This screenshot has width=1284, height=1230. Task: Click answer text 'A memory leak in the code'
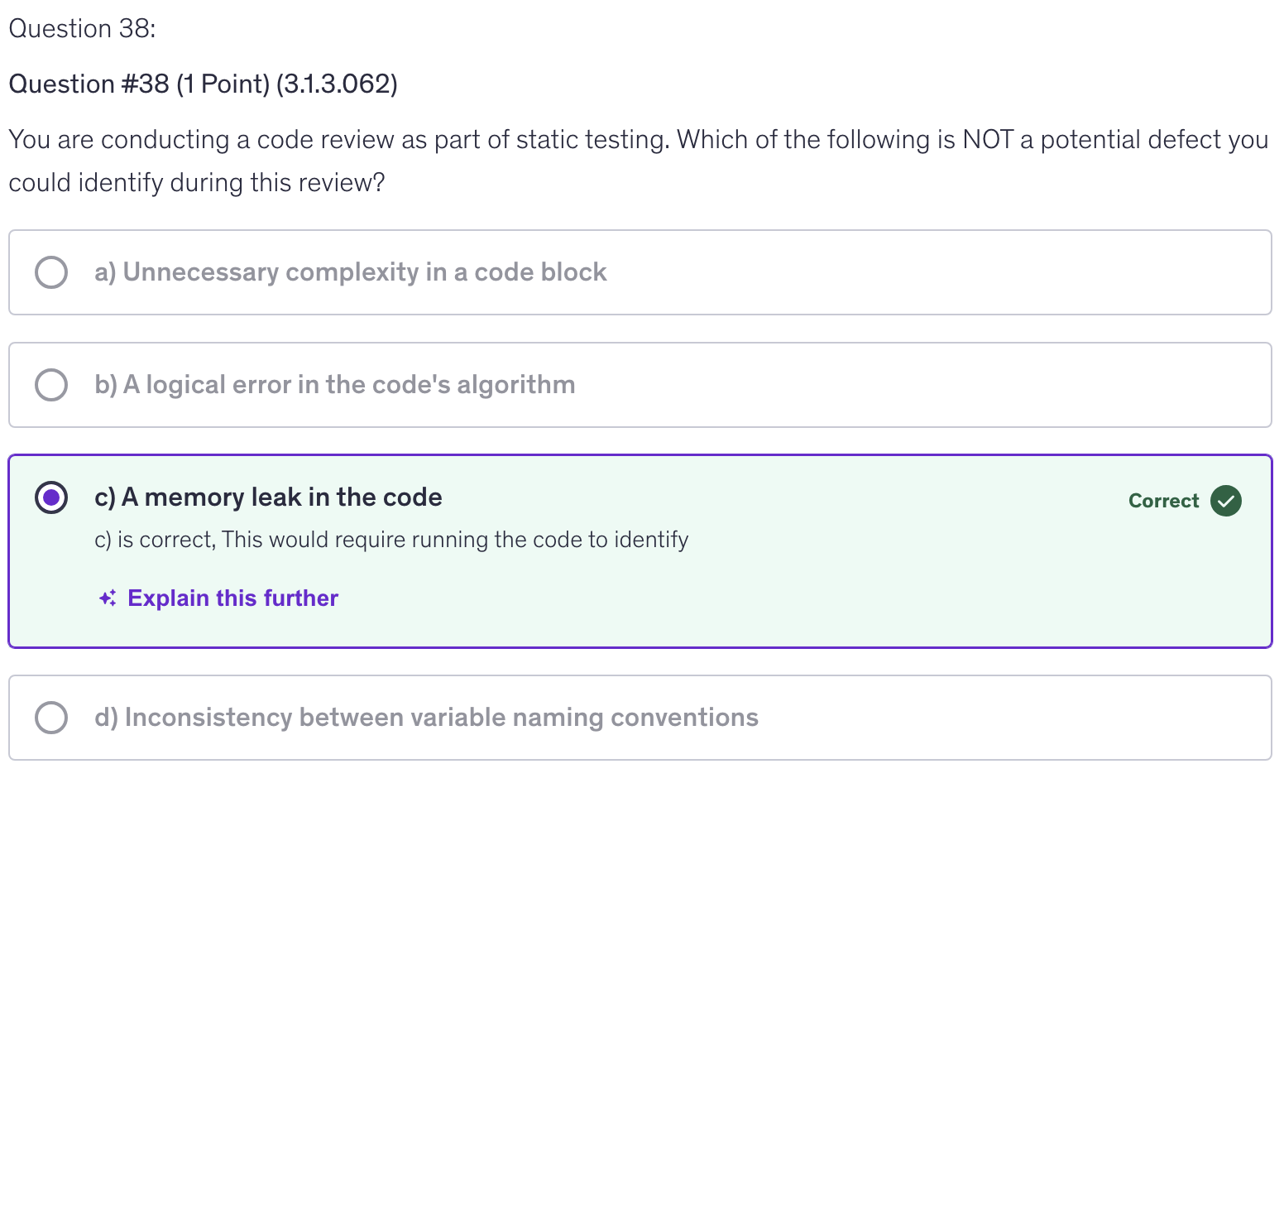click(x=268, y=497)
